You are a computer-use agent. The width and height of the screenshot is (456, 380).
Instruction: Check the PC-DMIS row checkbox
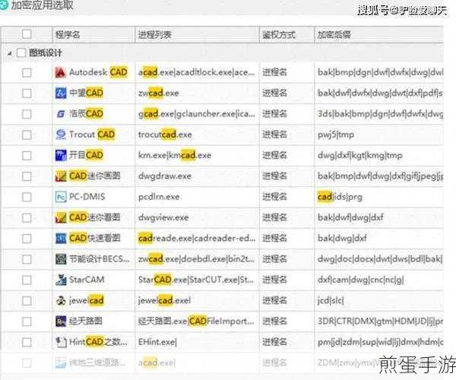[27, 197]
